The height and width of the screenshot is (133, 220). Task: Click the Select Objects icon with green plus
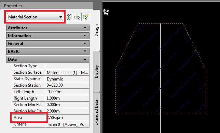pyautogui.click(x=69, y=17)
